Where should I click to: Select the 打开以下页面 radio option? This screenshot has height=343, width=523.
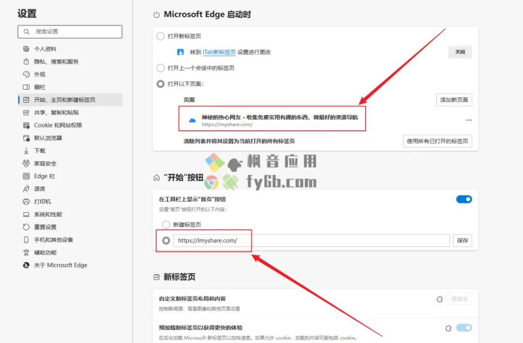[x=160, y=84]
